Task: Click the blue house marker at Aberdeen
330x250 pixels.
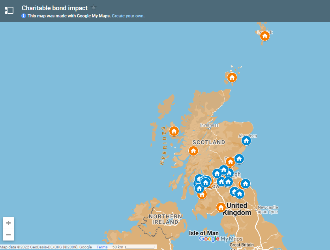Action: (x=246, y=141)
